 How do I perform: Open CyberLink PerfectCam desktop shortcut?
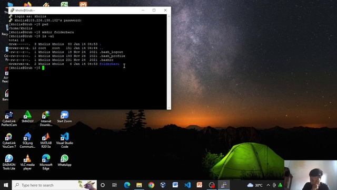click(9, 119)
